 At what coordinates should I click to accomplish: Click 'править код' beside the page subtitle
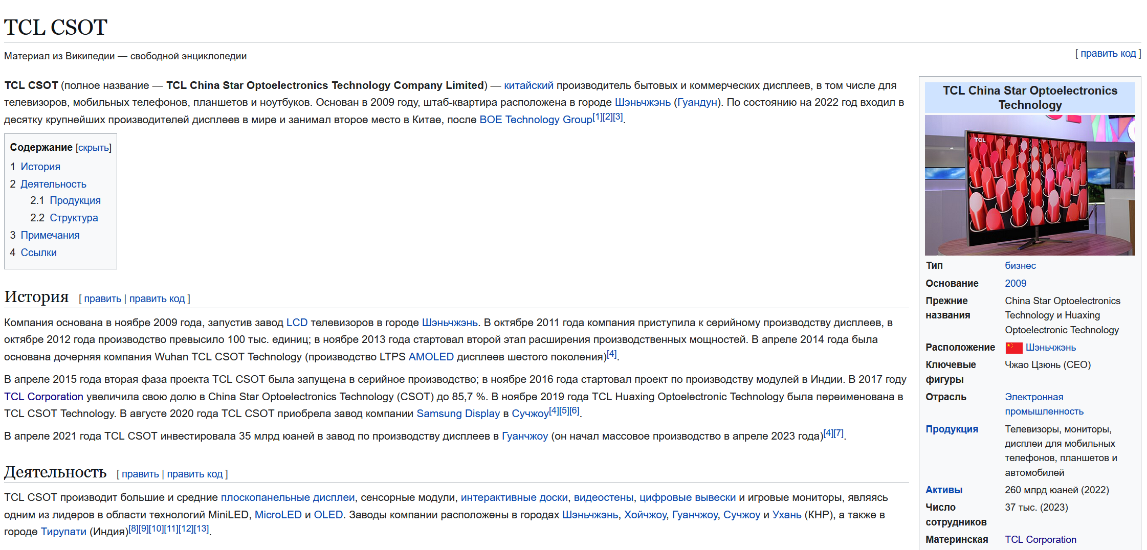(x=1108, y=53)
